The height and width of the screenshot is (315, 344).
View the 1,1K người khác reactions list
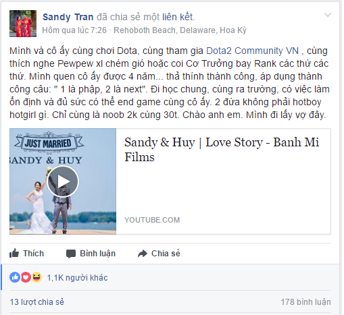(77, 278)
